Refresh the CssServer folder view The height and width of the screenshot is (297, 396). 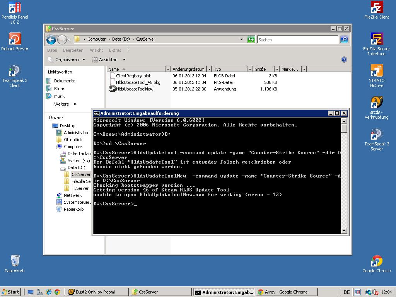(x=251, y=39)
